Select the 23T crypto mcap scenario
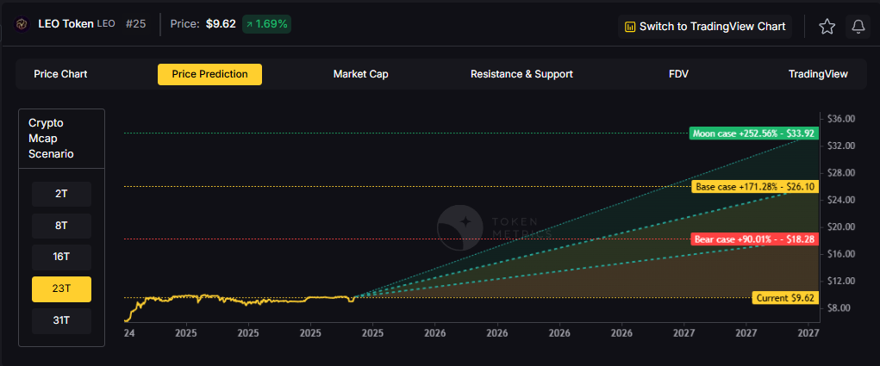Image resolution: width=880 pixels, height=366 pixels. click(x=62, y=289)
